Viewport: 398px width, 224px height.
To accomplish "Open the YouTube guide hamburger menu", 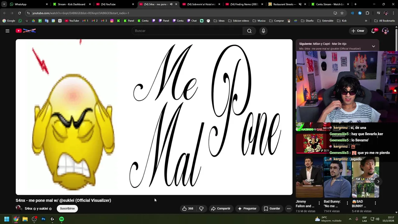I will [7, 31].
